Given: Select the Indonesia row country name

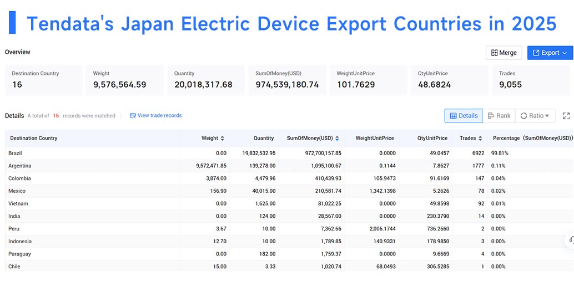Looking at the screenshot, I should click(20, 242).
